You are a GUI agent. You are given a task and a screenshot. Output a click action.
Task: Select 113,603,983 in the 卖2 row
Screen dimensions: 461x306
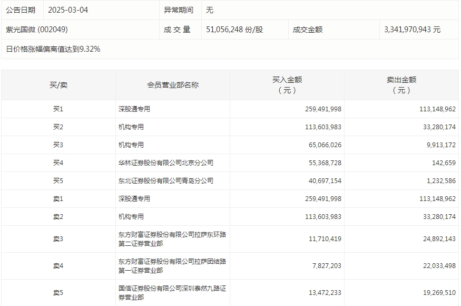click(x=323, y=217)
